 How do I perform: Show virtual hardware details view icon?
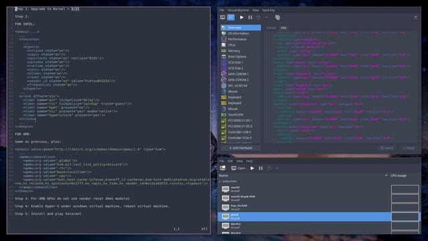pyautogui.click(x=231, y=17)
